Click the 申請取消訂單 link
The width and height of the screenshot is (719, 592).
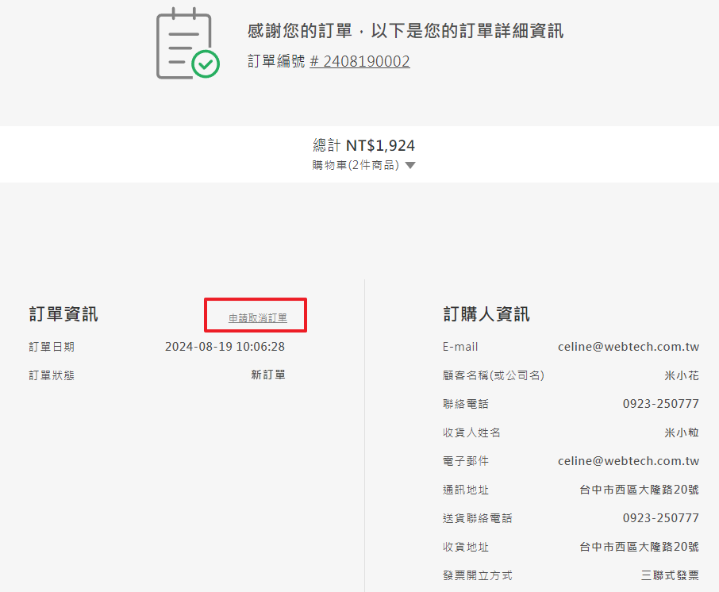click(258, 317)
